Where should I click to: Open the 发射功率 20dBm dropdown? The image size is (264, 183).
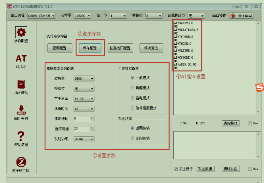click(84, 139)
